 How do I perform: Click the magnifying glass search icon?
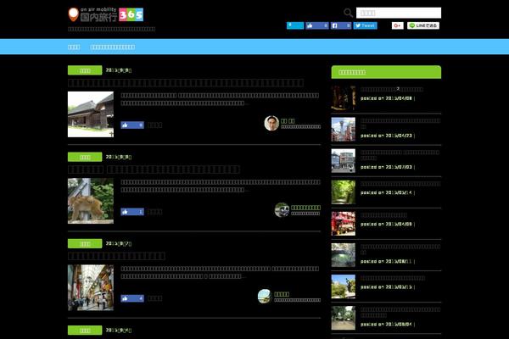[348, 13]
